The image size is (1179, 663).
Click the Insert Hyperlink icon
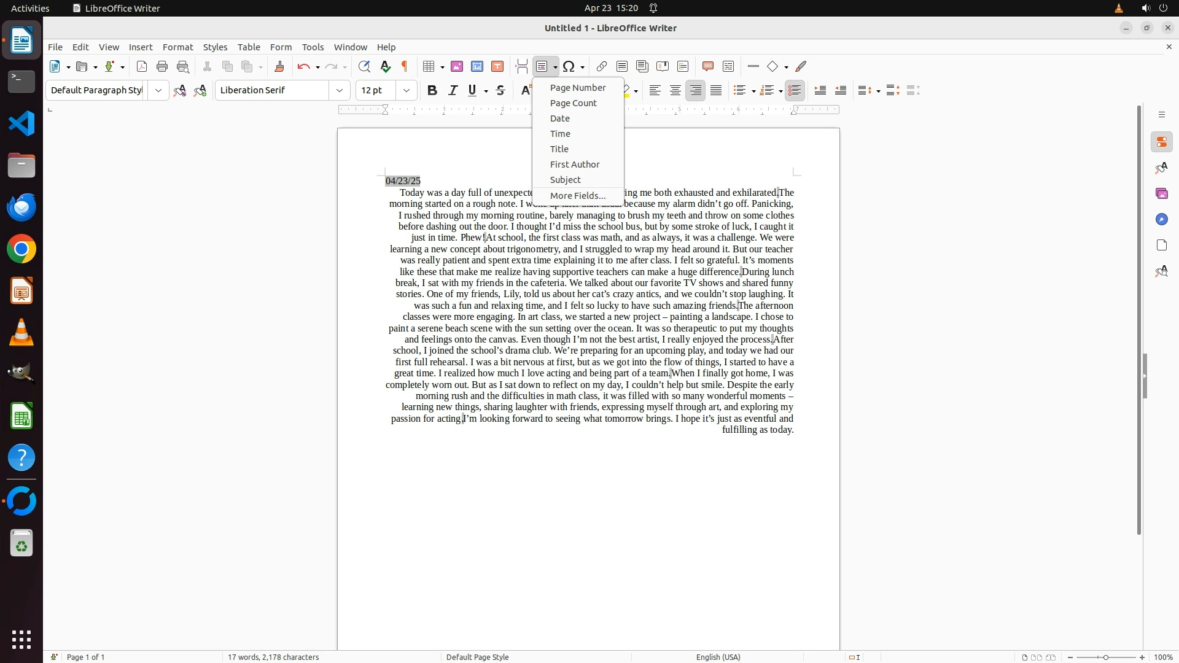[x=602, y=66]
